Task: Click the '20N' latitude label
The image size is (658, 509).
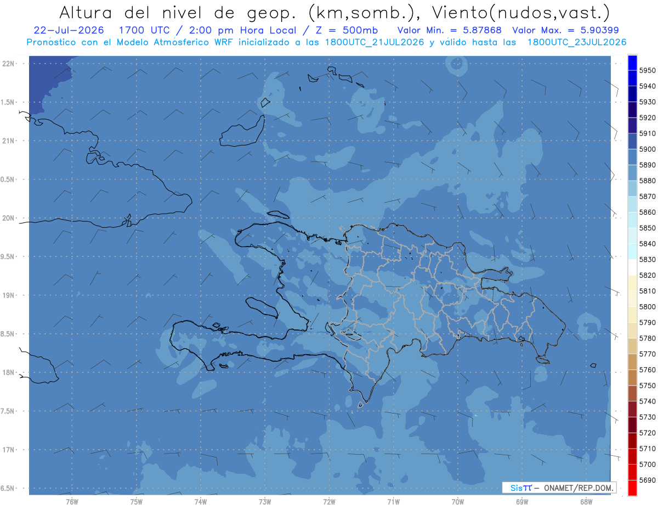Action: coord(8,218)
